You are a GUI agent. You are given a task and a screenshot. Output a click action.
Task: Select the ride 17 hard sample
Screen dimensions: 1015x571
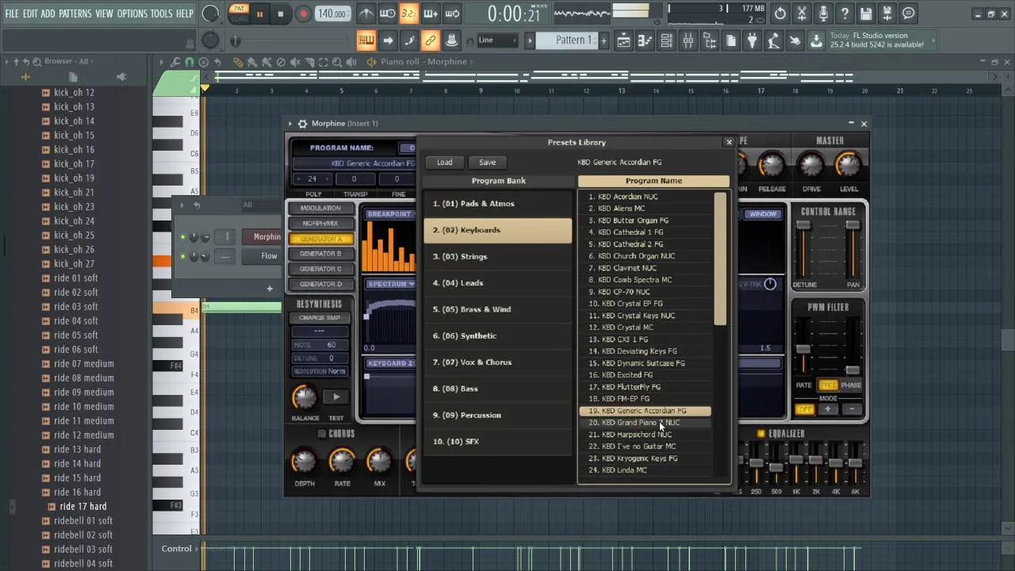pyautogui.click(x=82, y=506)
